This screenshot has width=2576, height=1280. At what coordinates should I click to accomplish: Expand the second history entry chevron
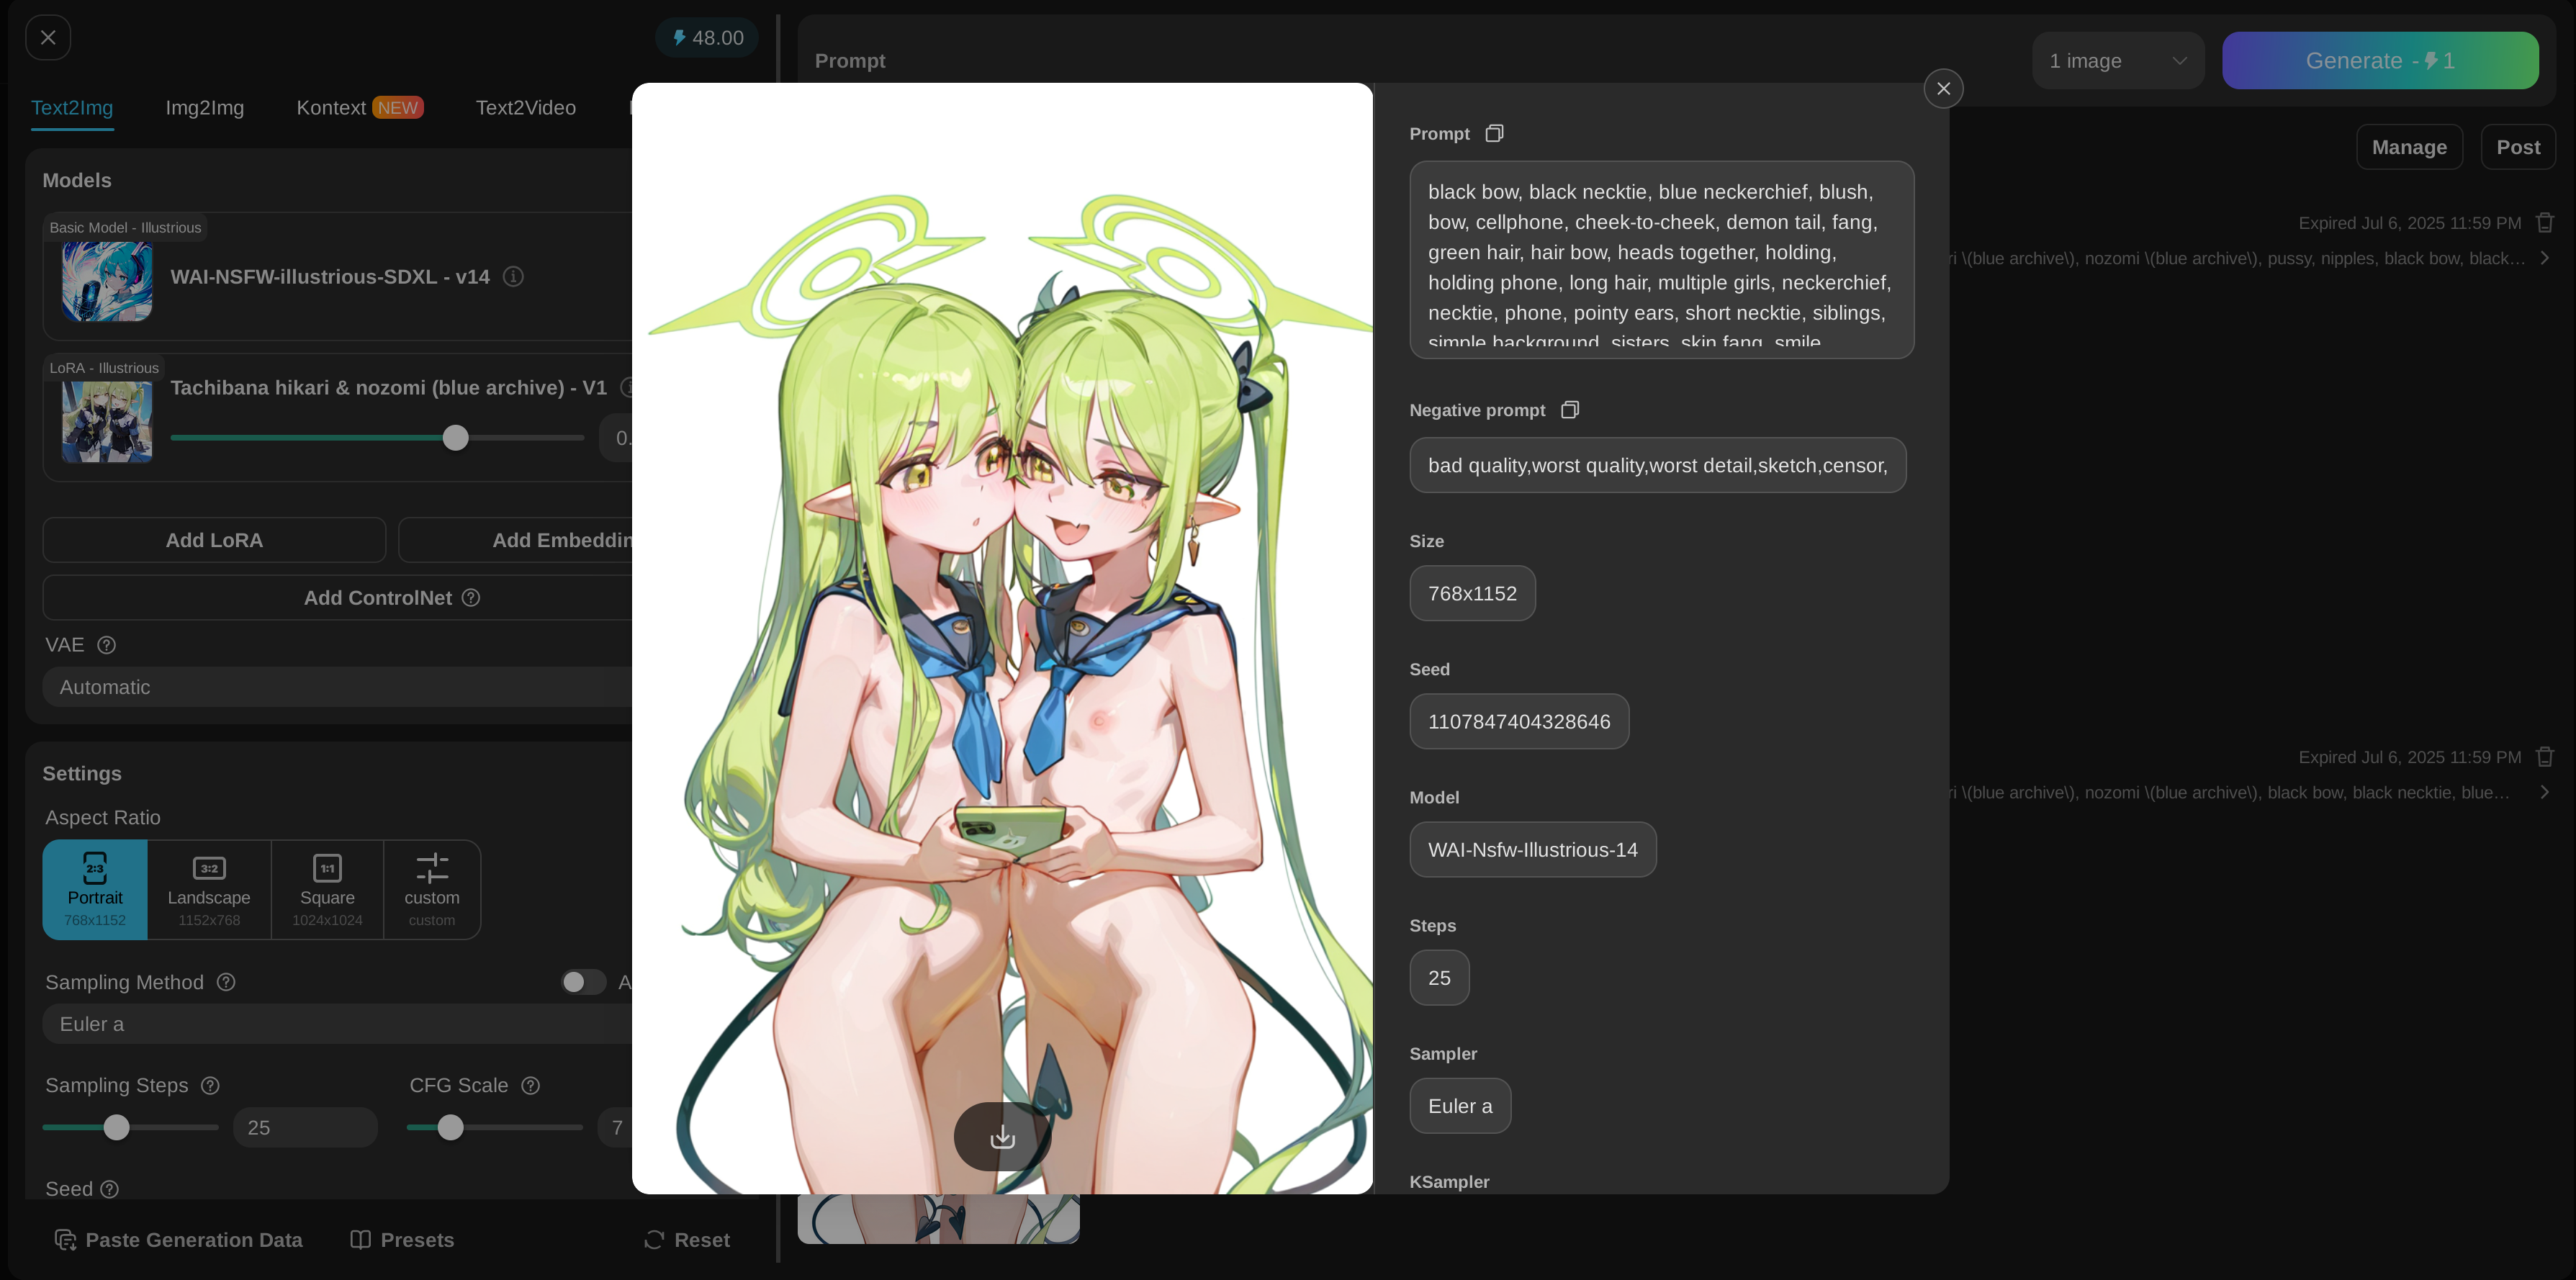pos(2545,793)
